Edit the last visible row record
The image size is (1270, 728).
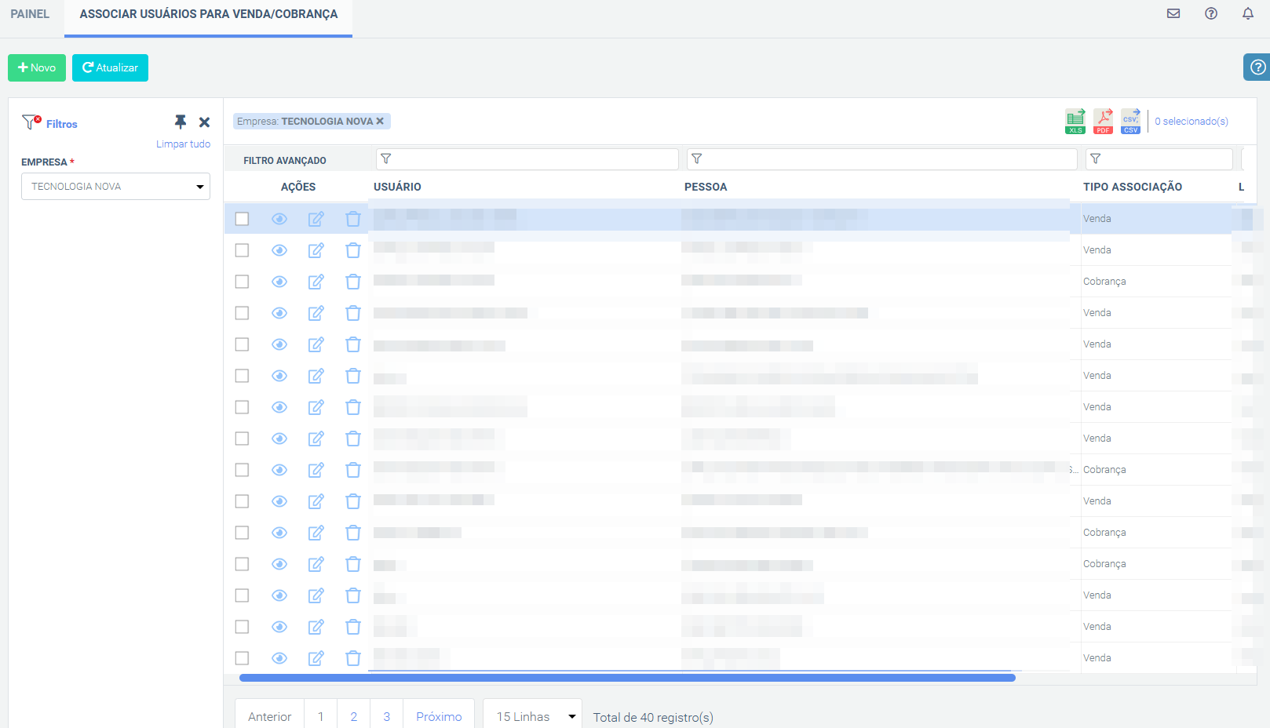[316, 658]
